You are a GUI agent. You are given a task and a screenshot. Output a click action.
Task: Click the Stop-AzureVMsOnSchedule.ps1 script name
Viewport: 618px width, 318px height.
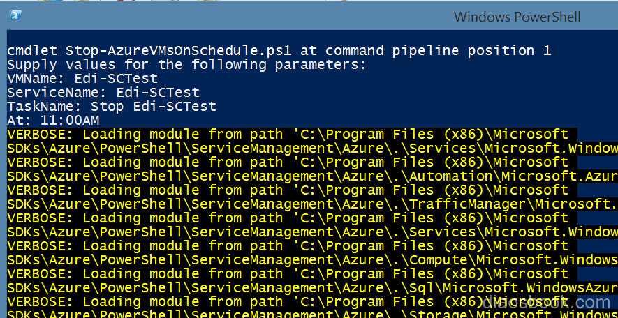coord(179,51)
